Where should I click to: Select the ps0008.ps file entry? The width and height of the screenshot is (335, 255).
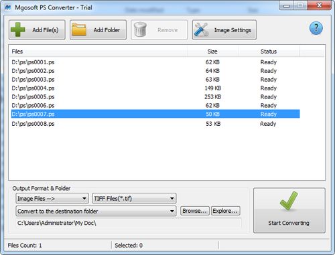pos(155,124)
